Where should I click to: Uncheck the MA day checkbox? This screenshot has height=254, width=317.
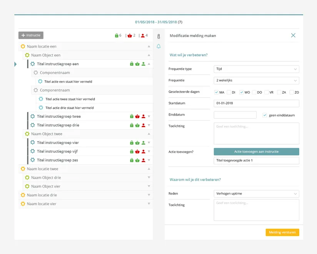(x=217, y=92)
